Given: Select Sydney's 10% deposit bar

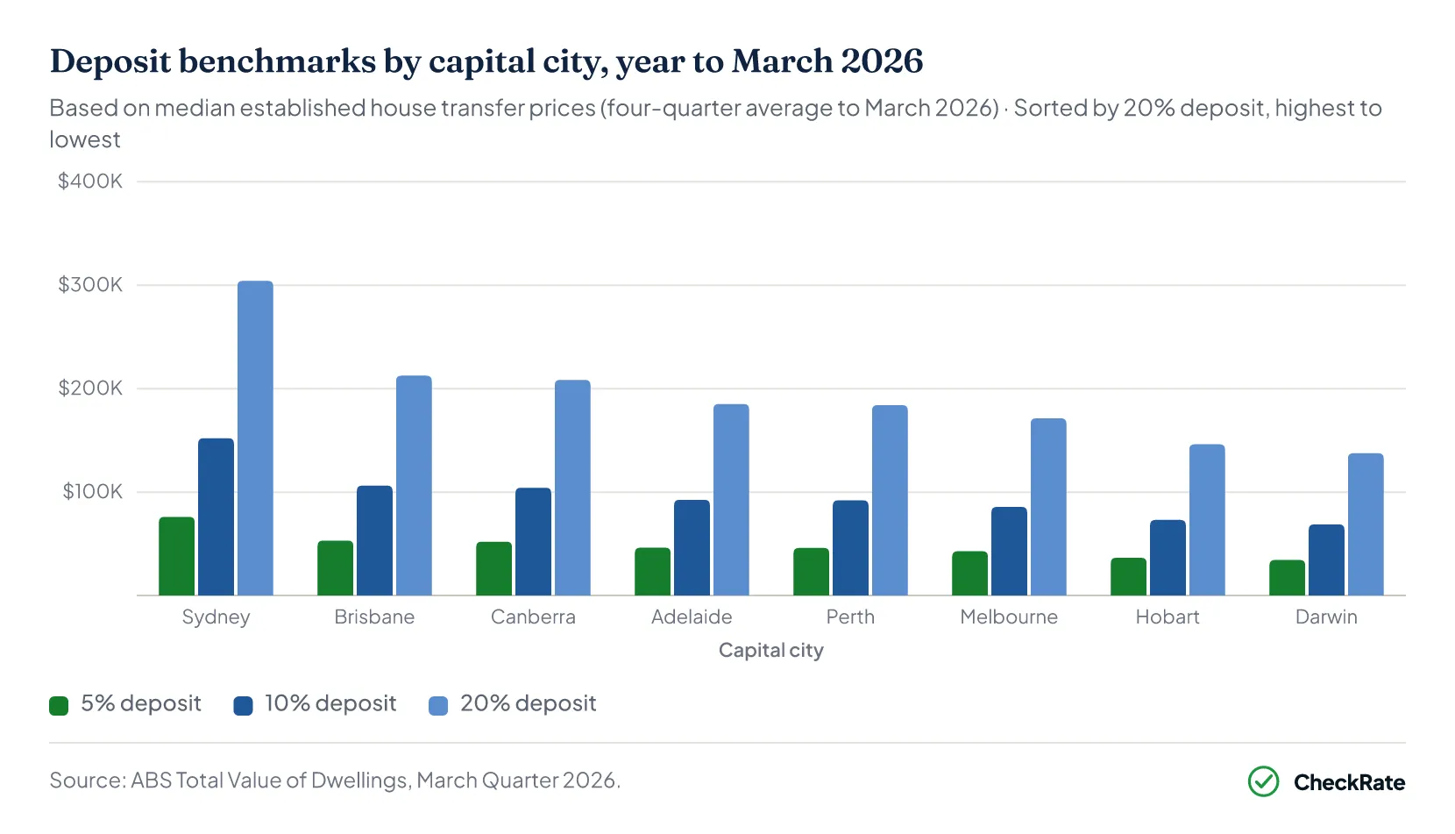Looking at the screenshot, I should point(216,517).
